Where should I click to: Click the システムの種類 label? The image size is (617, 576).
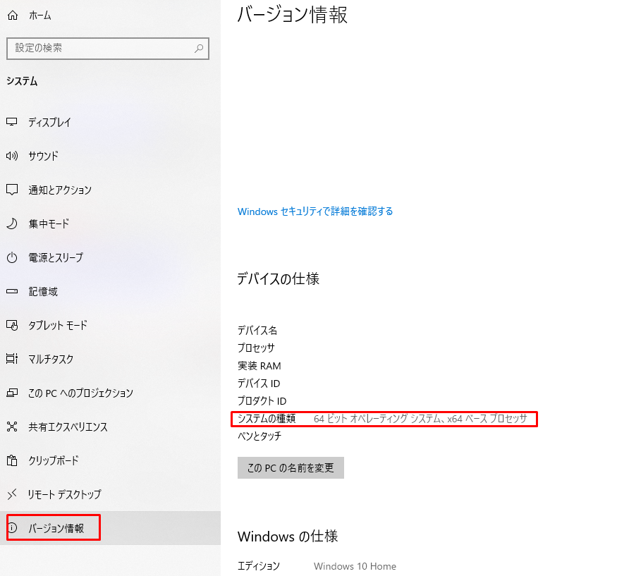pos(267,419)
